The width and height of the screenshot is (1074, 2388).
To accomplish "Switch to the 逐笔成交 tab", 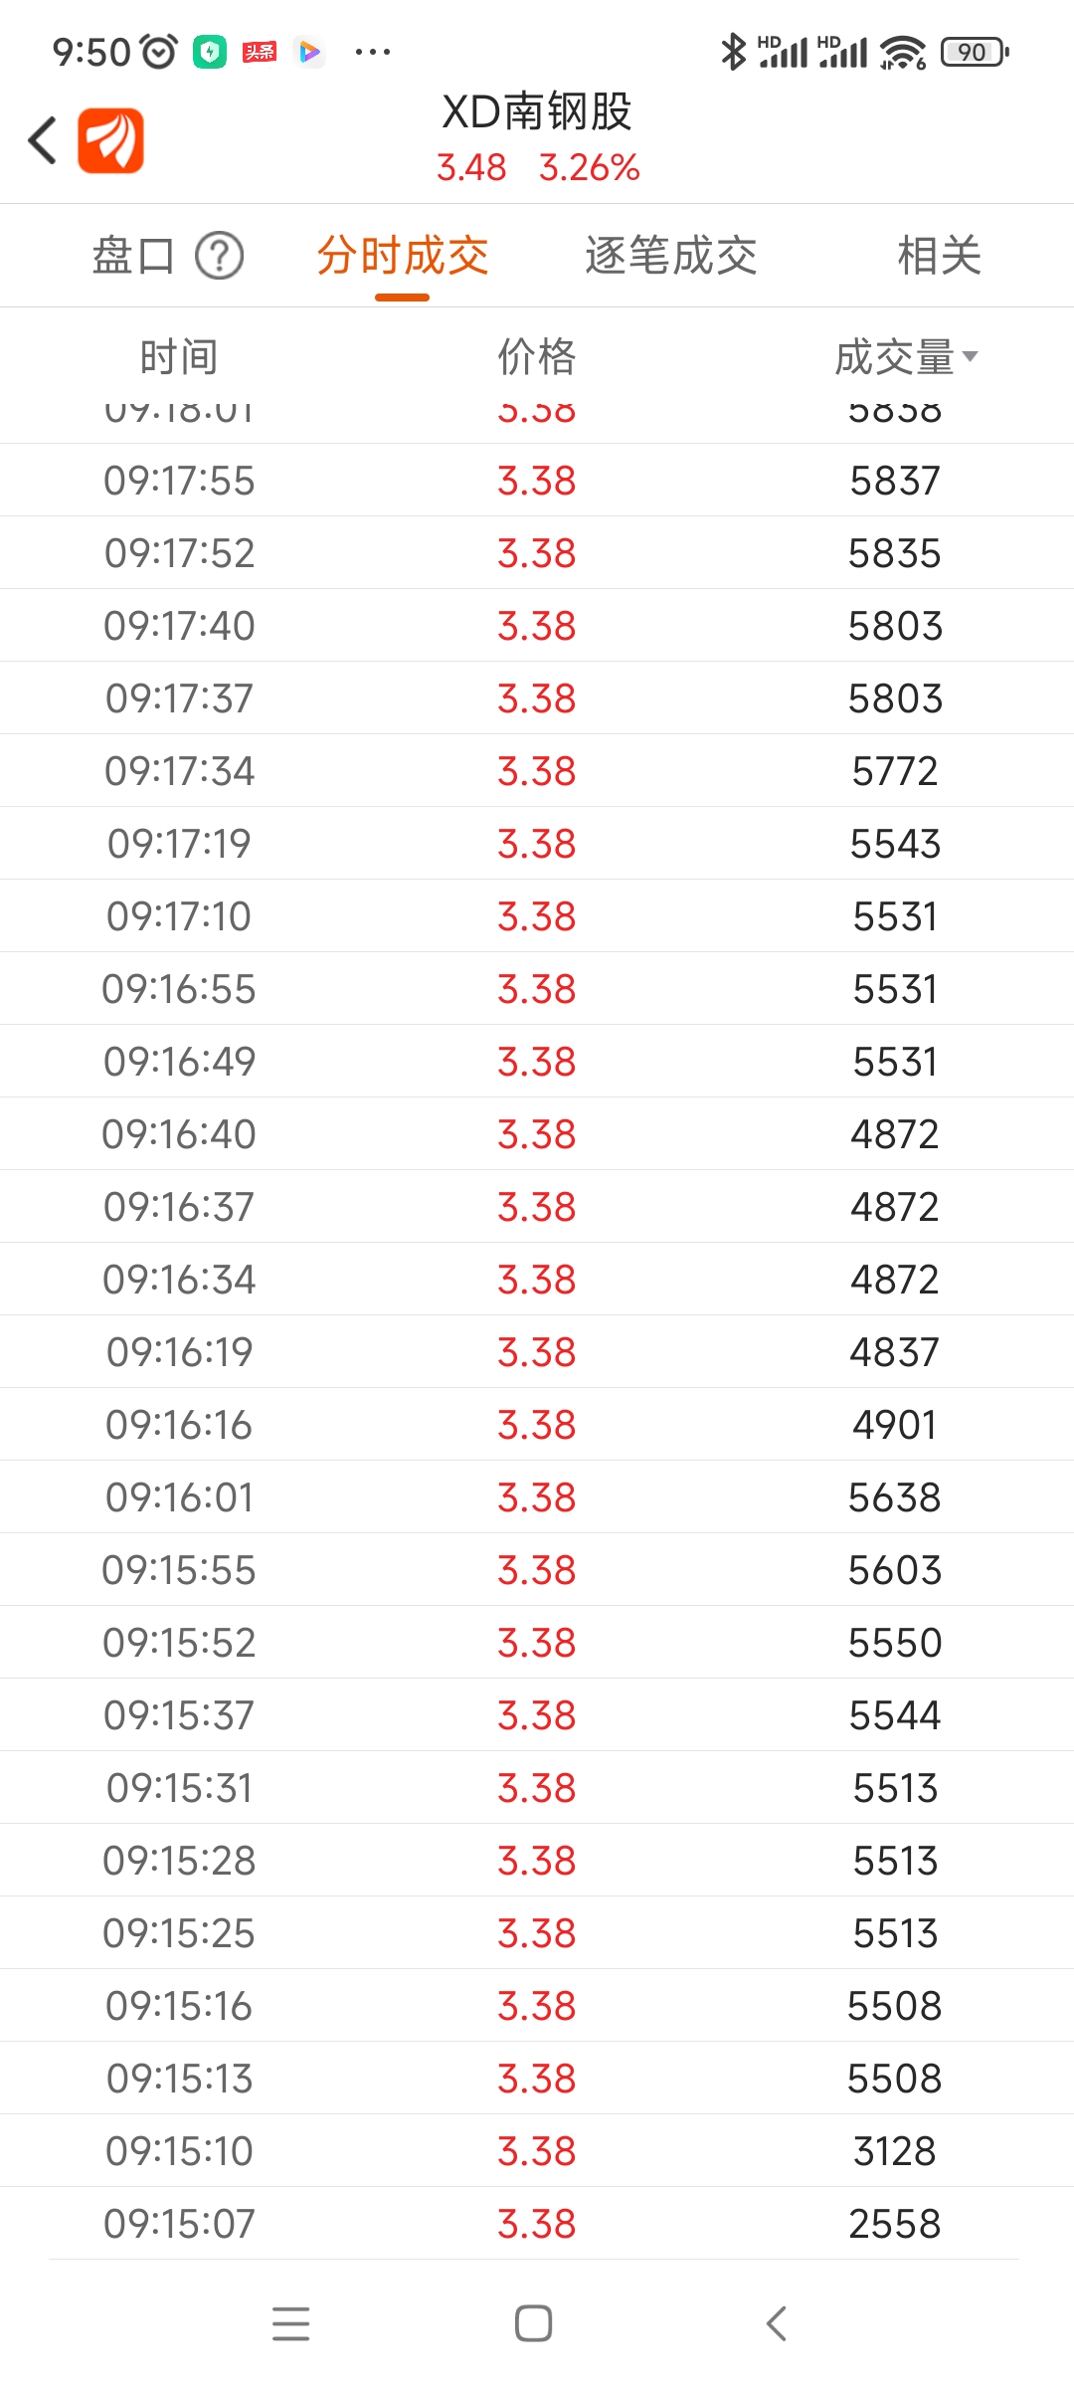I will pyautogui.click(x=671, y=256).
